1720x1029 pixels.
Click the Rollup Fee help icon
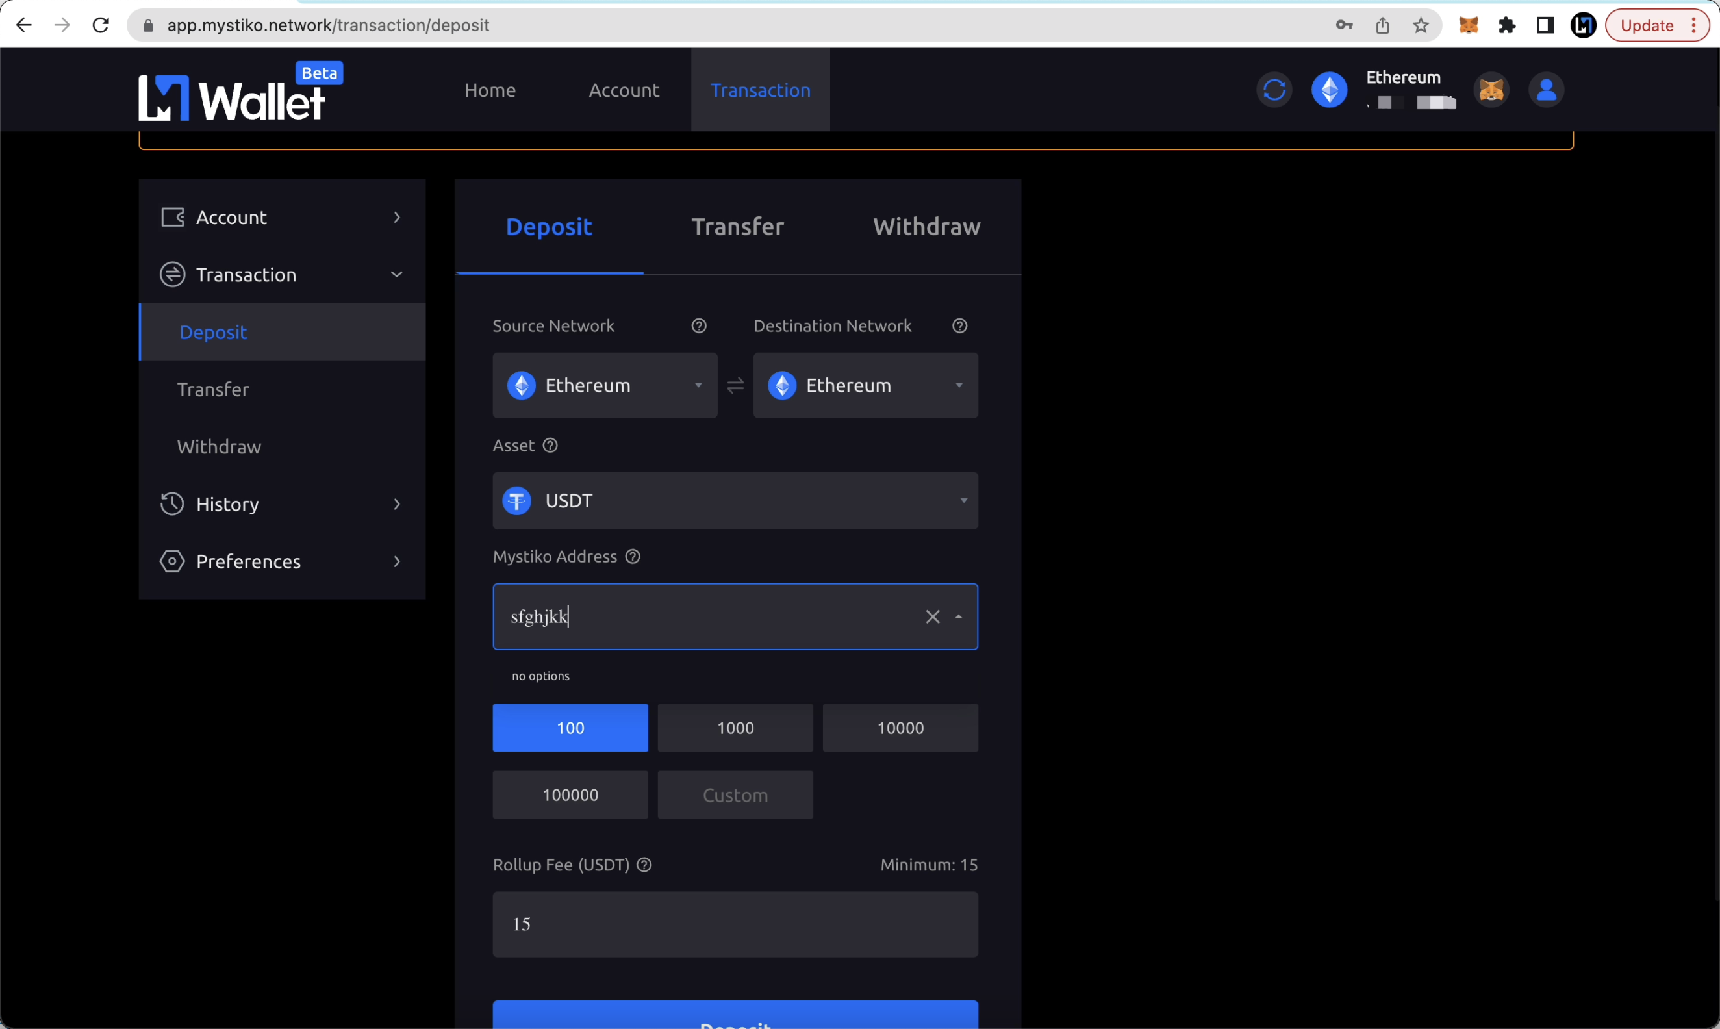pos(644,865)
